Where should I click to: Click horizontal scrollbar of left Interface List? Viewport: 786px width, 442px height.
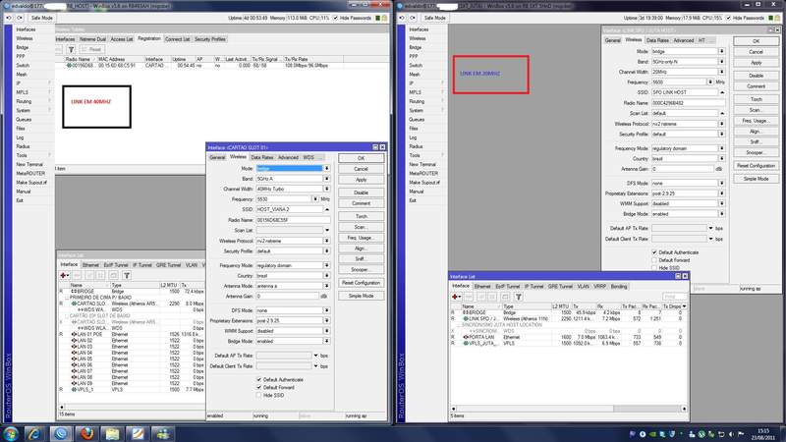[132, 407]
